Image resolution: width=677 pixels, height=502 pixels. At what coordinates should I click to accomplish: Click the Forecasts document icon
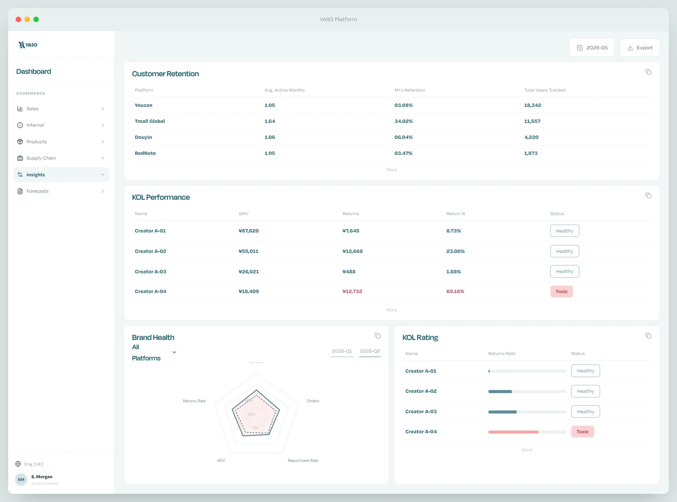coord(20,191)
